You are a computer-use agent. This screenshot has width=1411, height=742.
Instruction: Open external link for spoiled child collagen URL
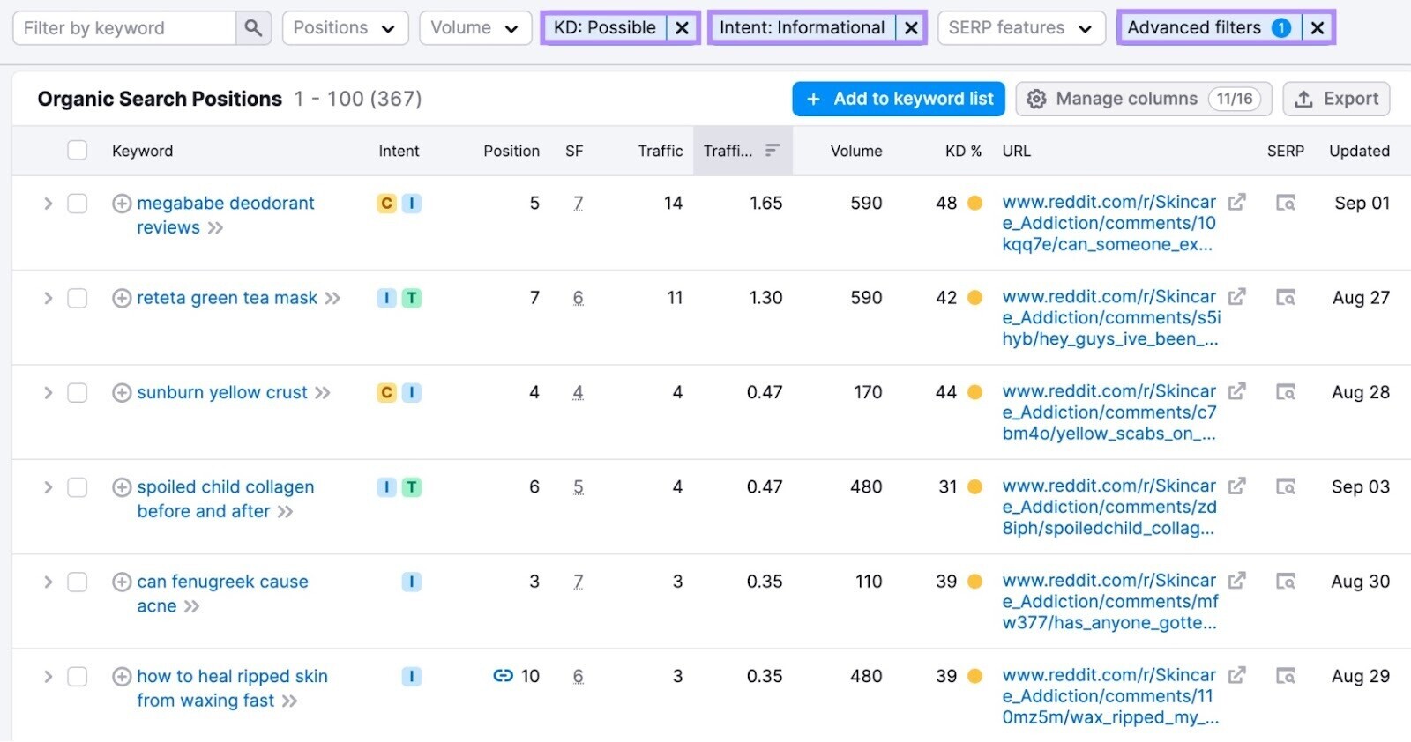click(1237, 486)
